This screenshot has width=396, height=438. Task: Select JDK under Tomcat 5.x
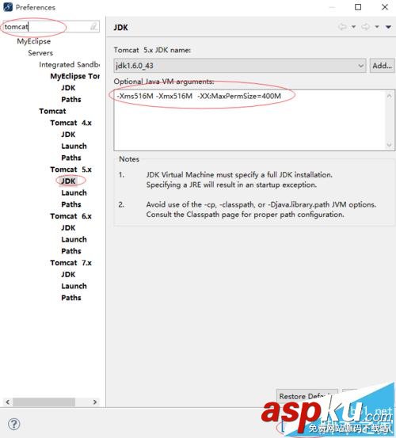(x=68, y=181)
